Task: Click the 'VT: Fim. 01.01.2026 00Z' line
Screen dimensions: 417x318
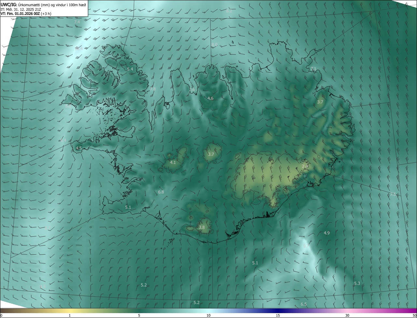Action: click(x=20, y=14)
